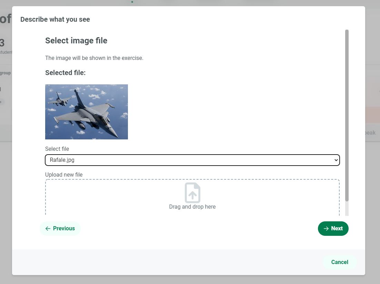Click the dialog's vertical scrollbar thumb

click(347, 115)
